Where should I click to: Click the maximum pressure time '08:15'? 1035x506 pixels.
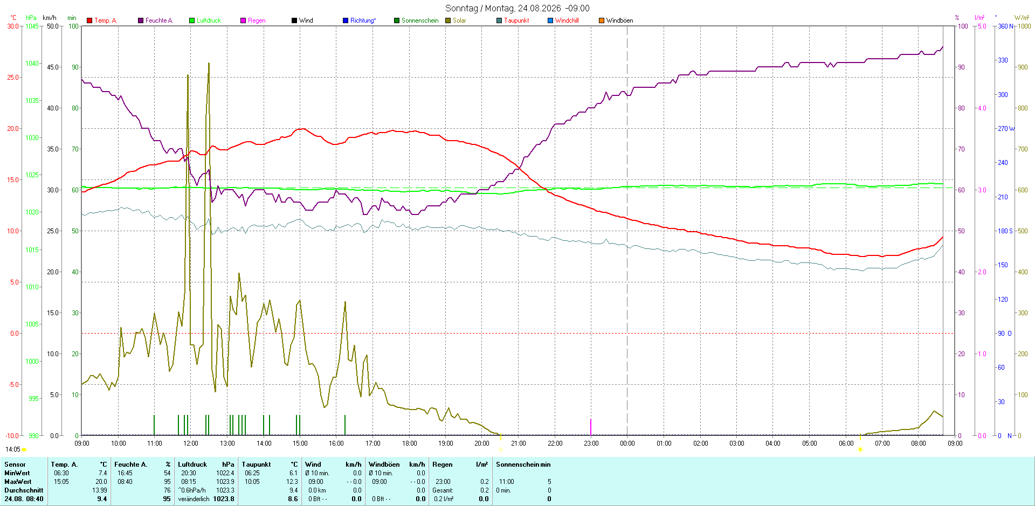pyautogui.click(x=189, y=482)
